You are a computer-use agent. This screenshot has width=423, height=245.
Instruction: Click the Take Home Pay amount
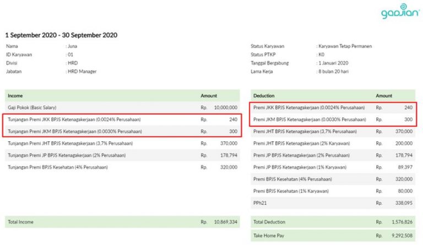[401, 234]
